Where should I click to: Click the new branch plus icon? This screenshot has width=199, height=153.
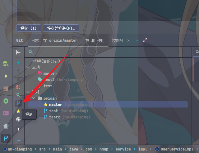pos(18,63)
